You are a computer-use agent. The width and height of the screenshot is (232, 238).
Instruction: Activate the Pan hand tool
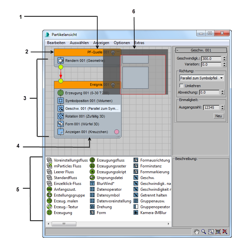pos(197,232)
